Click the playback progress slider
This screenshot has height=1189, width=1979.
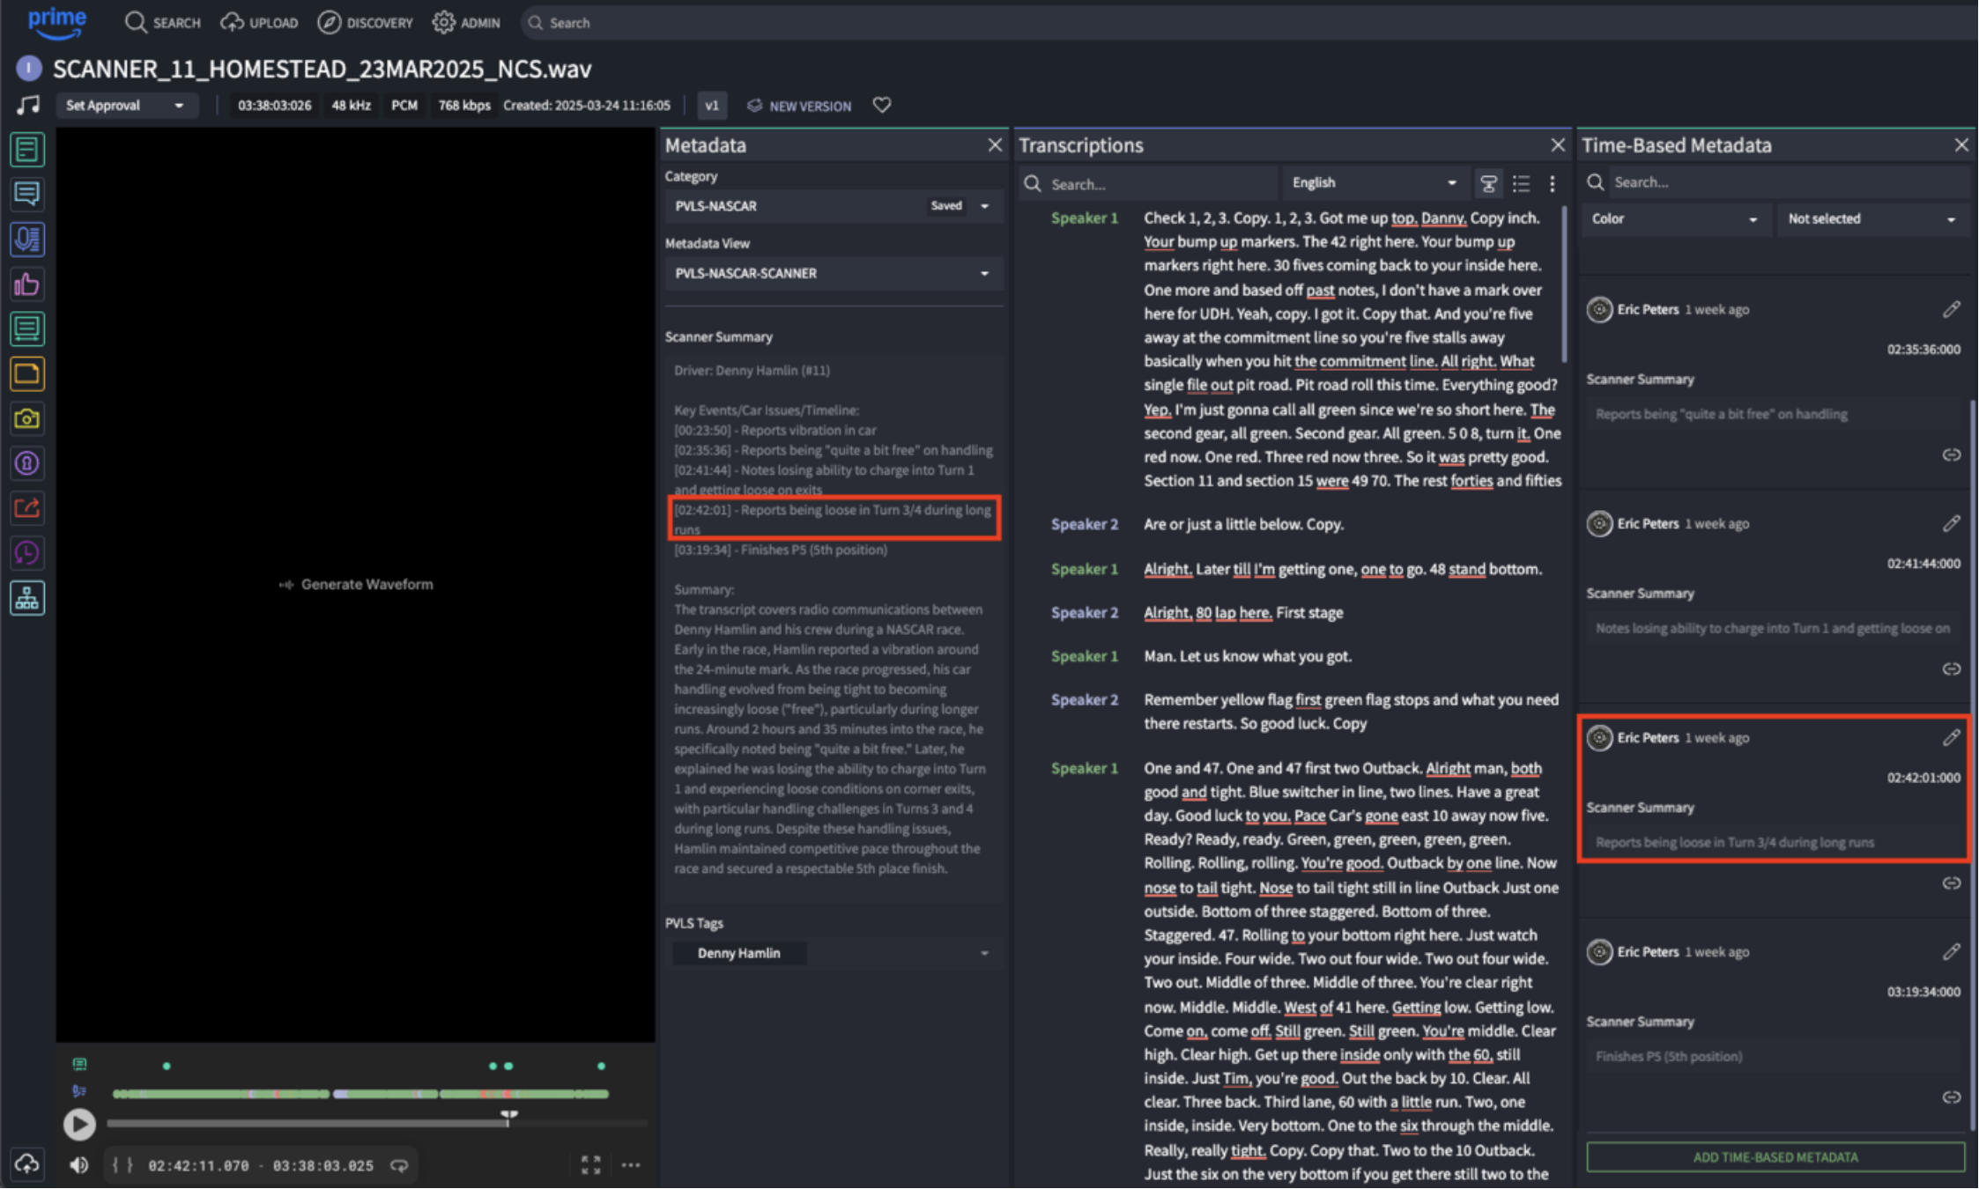point(377,1123)
